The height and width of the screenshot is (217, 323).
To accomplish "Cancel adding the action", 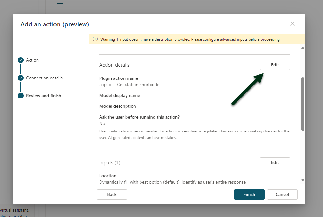I will click(282, 194).
